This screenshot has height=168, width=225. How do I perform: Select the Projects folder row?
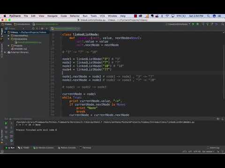[x=17, y=46]
